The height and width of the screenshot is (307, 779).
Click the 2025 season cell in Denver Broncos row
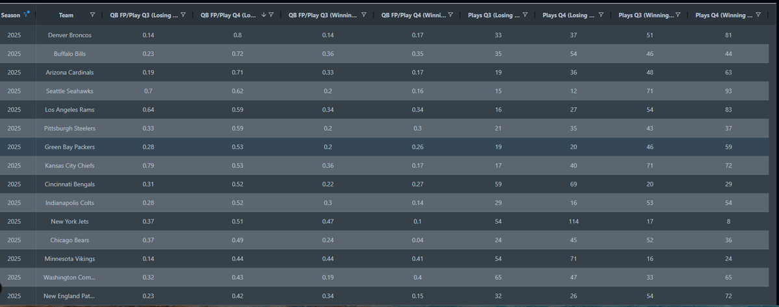pos(14,35)
